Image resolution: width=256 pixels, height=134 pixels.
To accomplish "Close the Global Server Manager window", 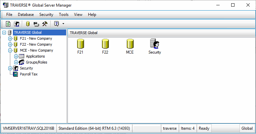I will pyautogui.click(x=248, y=5).
